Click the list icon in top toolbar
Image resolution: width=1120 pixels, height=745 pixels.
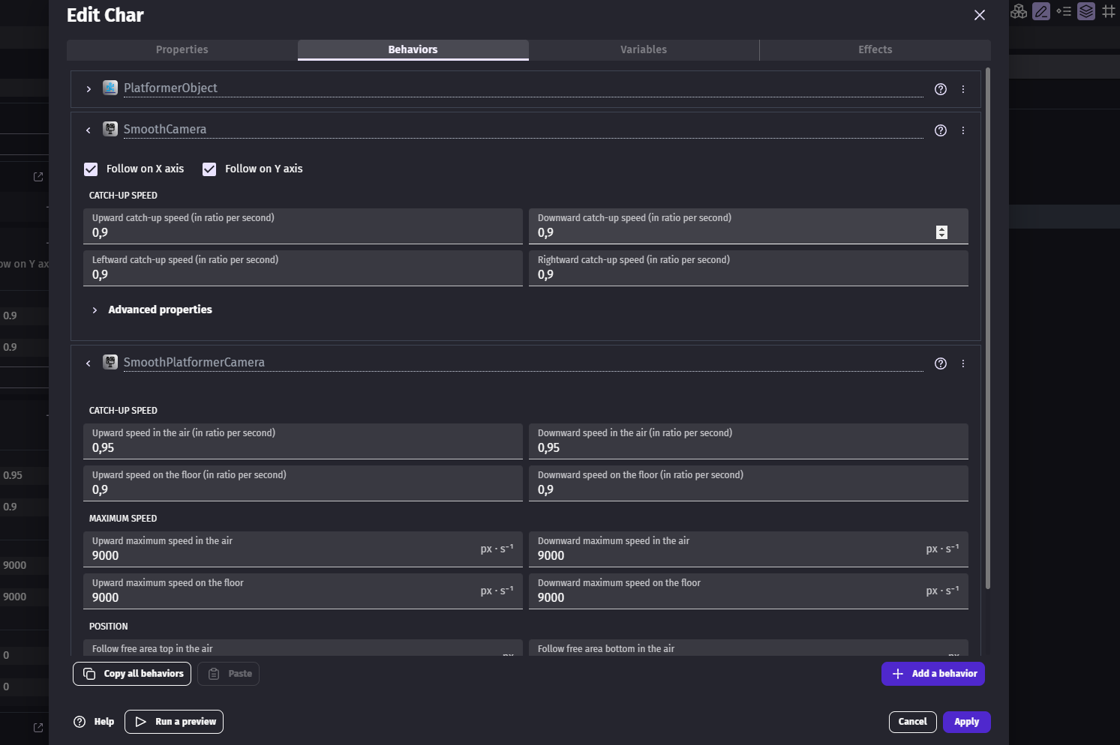coord(1064,11)
